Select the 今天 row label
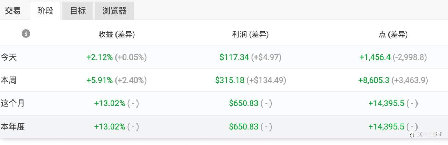The image size is (448, 145). point(9,57)
